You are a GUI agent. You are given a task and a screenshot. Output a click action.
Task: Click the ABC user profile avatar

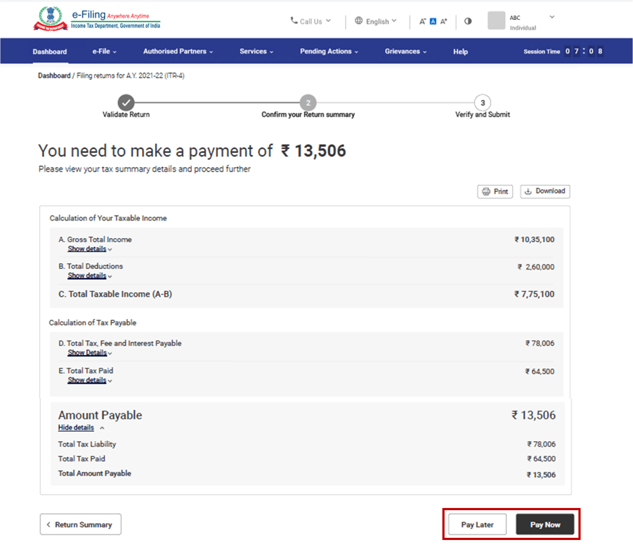coord(496,20)
